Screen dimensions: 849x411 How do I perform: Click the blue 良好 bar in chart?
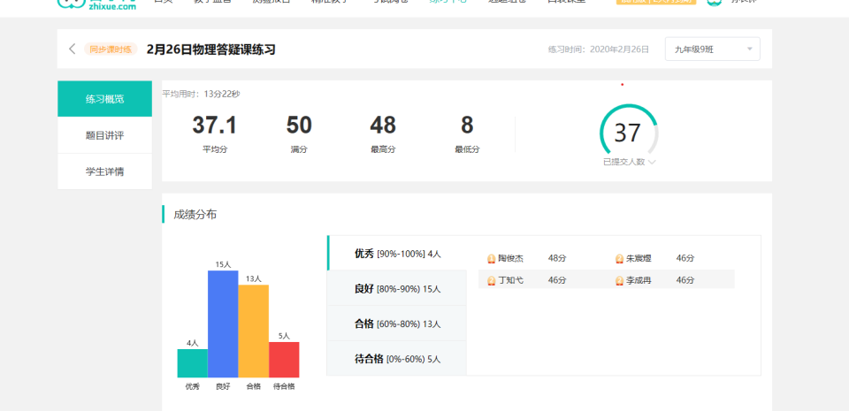pyautogui.click(x=223, y=324)
